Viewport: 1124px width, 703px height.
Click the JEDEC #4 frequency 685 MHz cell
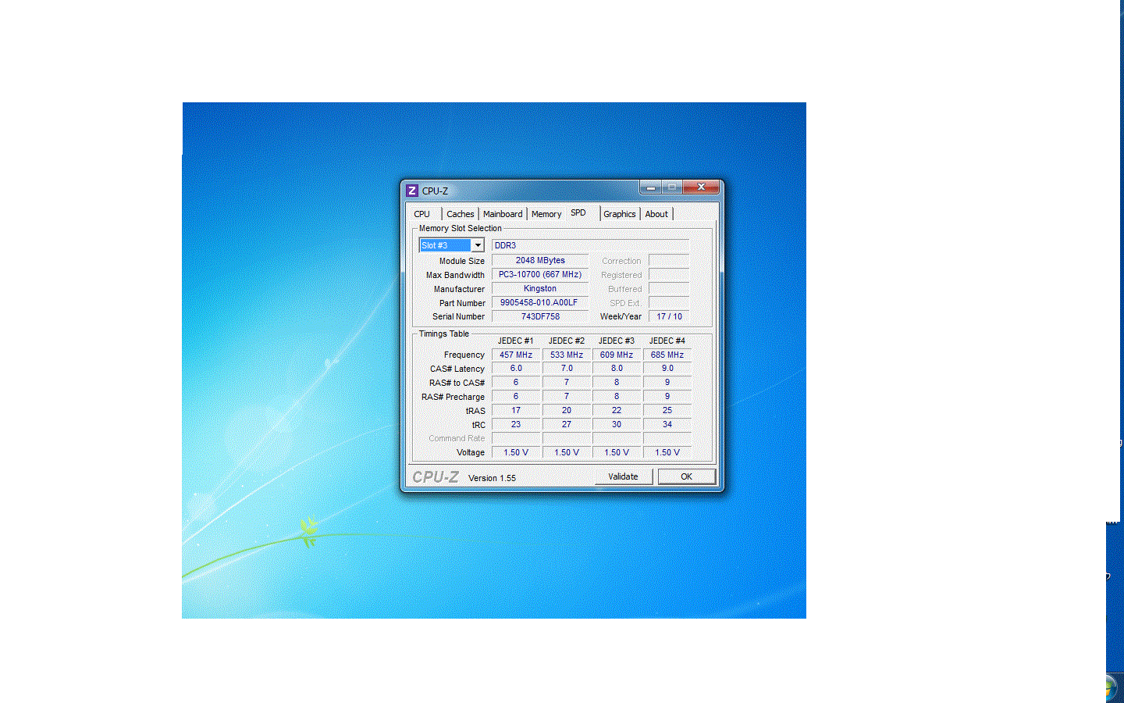(x=667, y=355)
